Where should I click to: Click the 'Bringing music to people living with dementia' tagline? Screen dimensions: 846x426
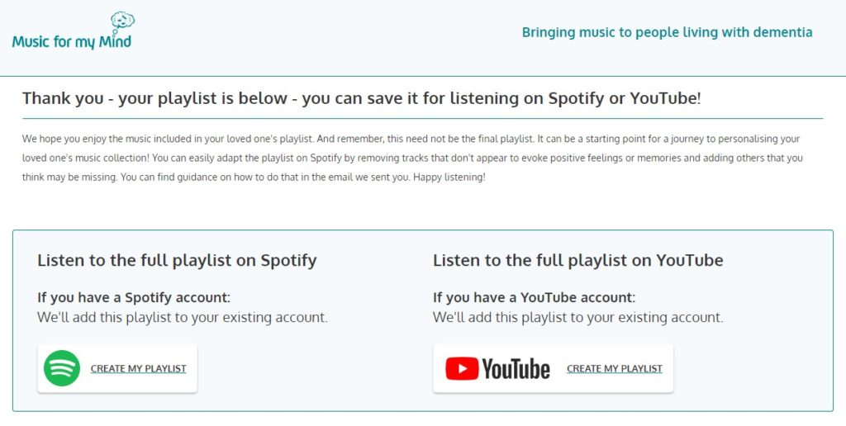point(667,32)
